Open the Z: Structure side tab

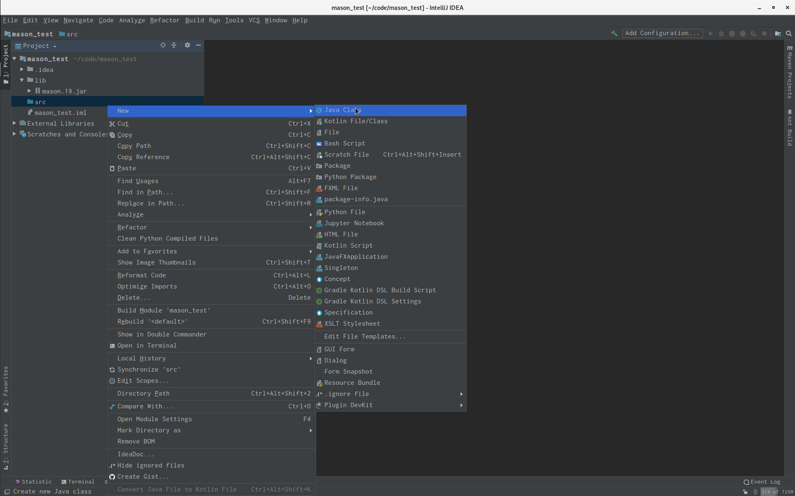(5, 447)
